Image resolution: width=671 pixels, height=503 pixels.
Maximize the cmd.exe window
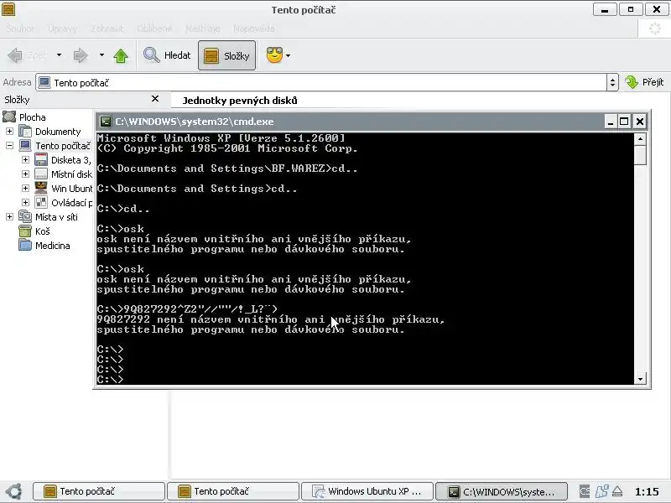(624, 122)
